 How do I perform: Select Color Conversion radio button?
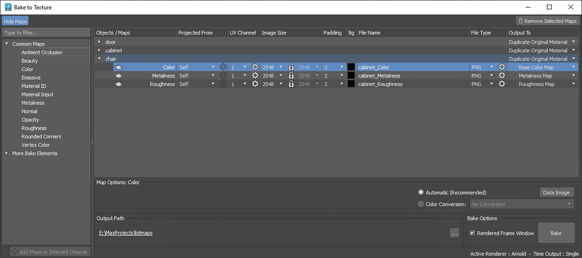pyautogui.click(x=421, y=204)
